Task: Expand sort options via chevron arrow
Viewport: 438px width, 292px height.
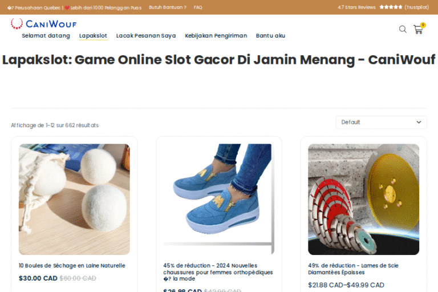Action: [419, 122]
